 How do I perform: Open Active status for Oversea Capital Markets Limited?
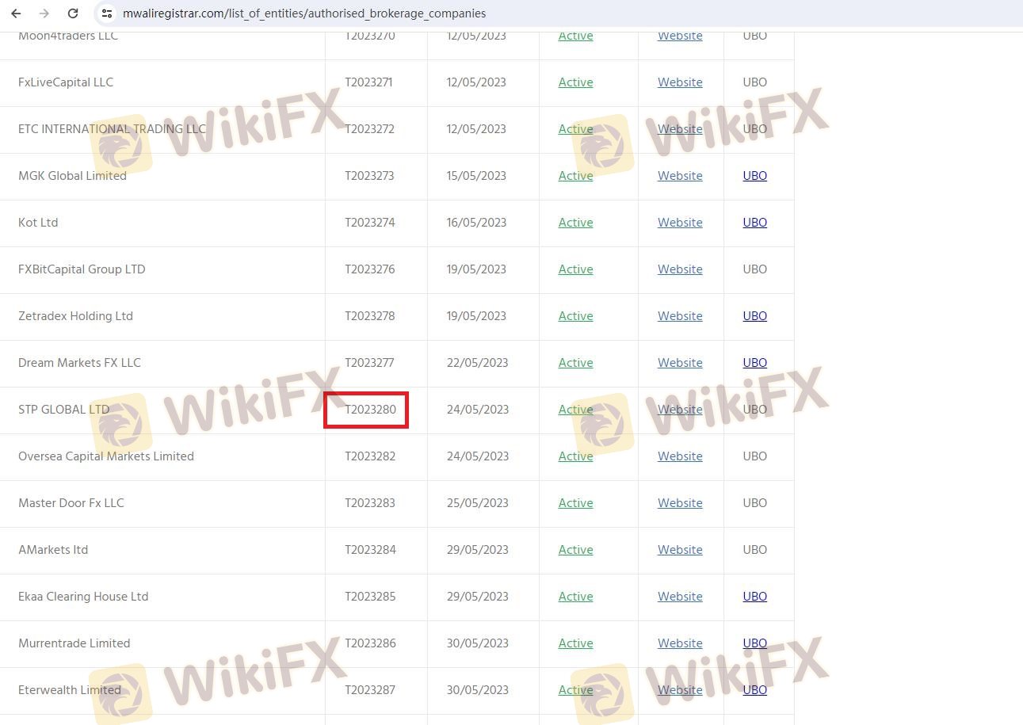click(575, 456)
